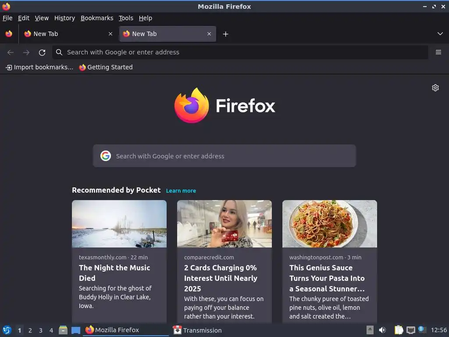Click the removable media eject tray icon
This screenshot has width=449, height=337.
point(370,330)
